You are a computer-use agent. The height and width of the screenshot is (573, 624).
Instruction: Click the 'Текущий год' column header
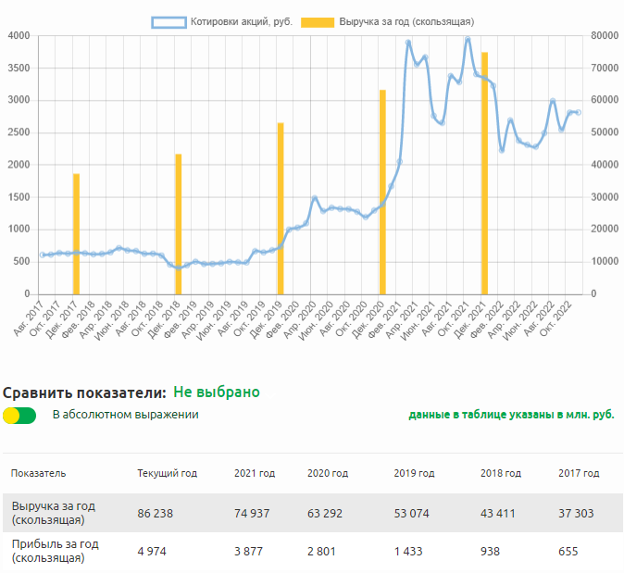pos(167,473)
